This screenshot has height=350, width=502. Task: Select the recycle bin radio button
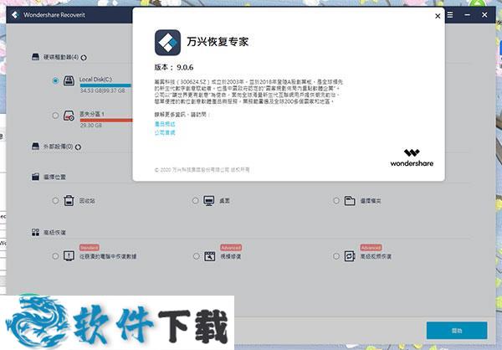pos(55,201)
